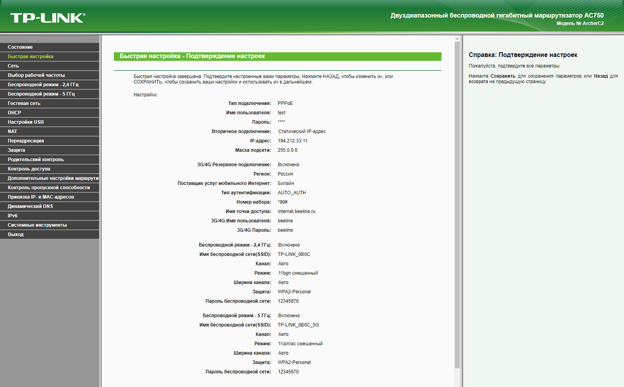
Task: Open Системные инструменты menu
Action: tap(50, 225)
